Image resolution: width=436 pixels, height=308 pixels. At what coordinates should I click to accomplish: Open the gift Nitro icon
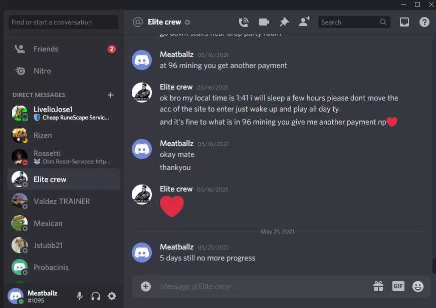(x=378, y=286)
